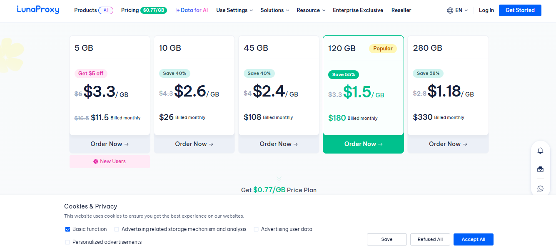Click Order Now for 120 GB plan
Screen dimensions: 556x248
(x=363, y=144)
